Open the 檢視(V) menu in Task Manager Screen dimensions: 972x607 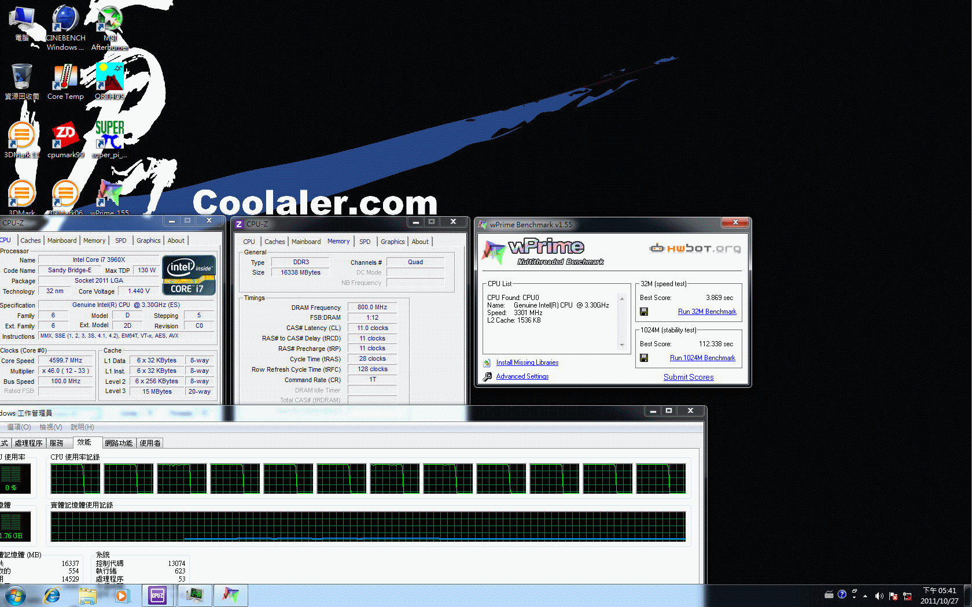tap(51, 427)
